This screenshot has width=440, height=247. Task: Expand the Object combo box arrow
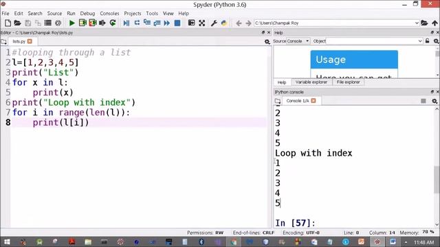click(420, 41)
